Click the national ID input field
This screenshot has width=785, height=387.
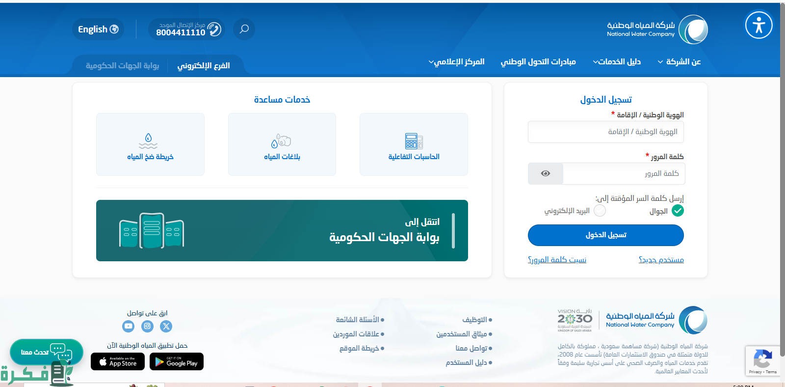[605, 132]
